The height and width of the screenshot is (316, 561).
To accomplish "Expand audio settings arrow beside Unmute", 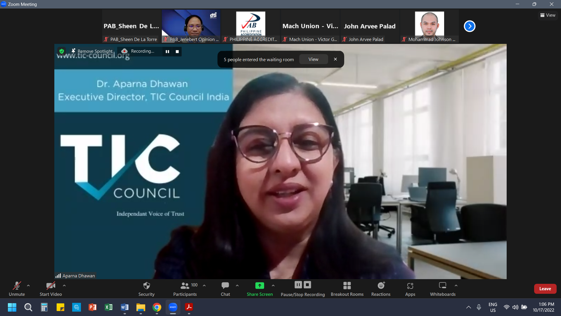I will (28, 285).
